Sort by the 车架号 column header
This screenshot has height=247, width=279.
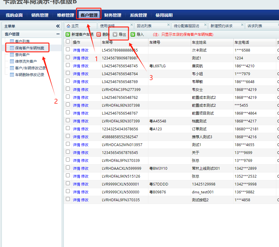[x=108, y=42]
